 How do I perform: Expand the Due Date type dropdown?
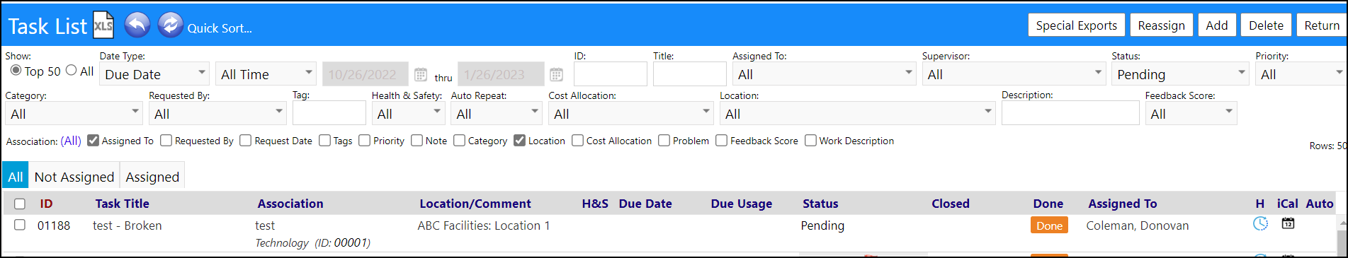click(x=154, y=74)
